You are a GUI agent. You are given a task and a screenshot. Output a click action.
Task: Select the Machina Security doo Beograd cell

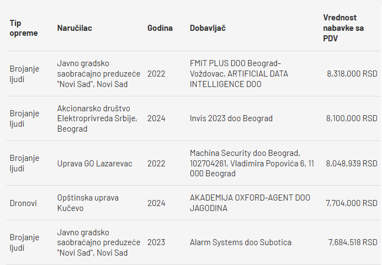click(245, 164)
